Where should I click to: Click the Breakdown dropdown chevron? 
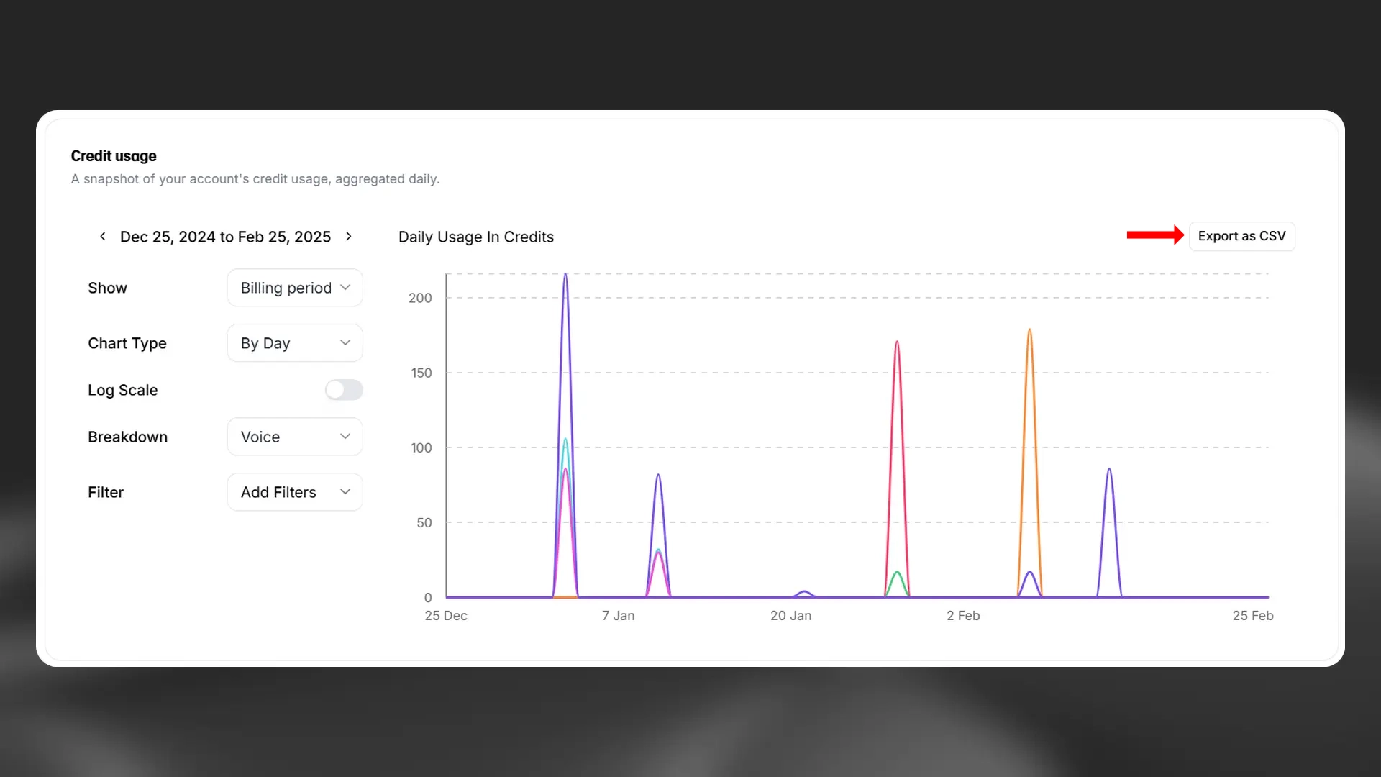[x=345, y=436]
